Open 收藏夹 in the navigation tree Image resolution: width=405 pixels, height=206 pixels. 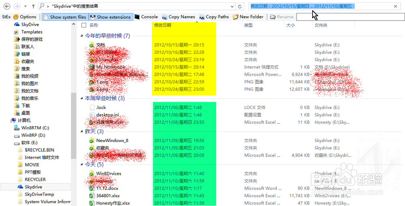click(x=24, y=62)
